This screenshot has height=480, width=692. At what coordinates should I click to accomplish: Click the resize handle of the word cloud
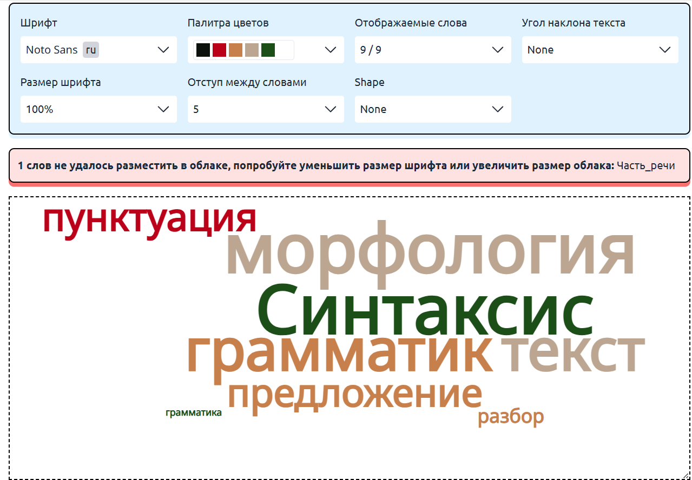(x=686, y=475)
